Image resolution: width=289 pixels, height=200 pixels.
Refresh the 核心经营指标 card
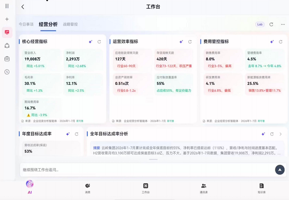(x=99, y=42)
